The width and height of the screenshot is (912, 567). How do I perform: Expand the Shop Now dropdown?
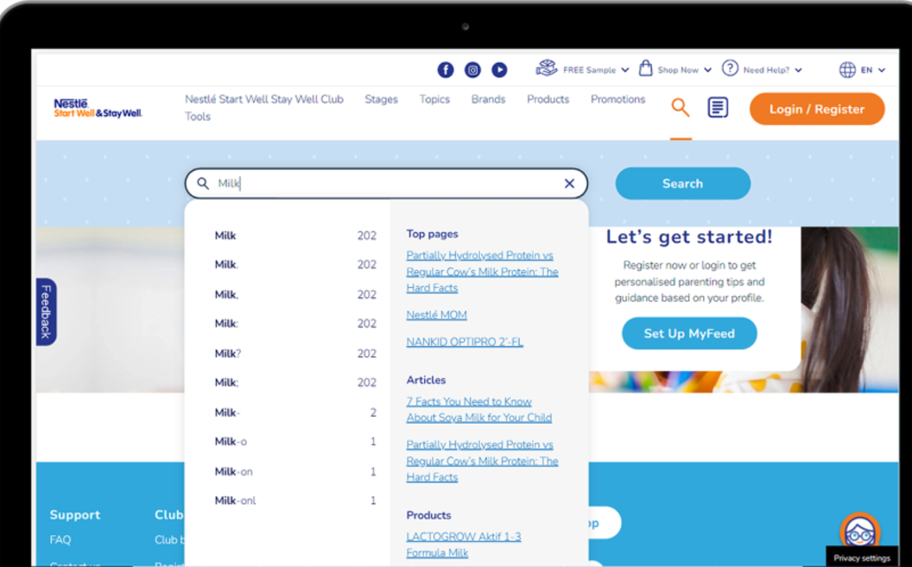676,70
